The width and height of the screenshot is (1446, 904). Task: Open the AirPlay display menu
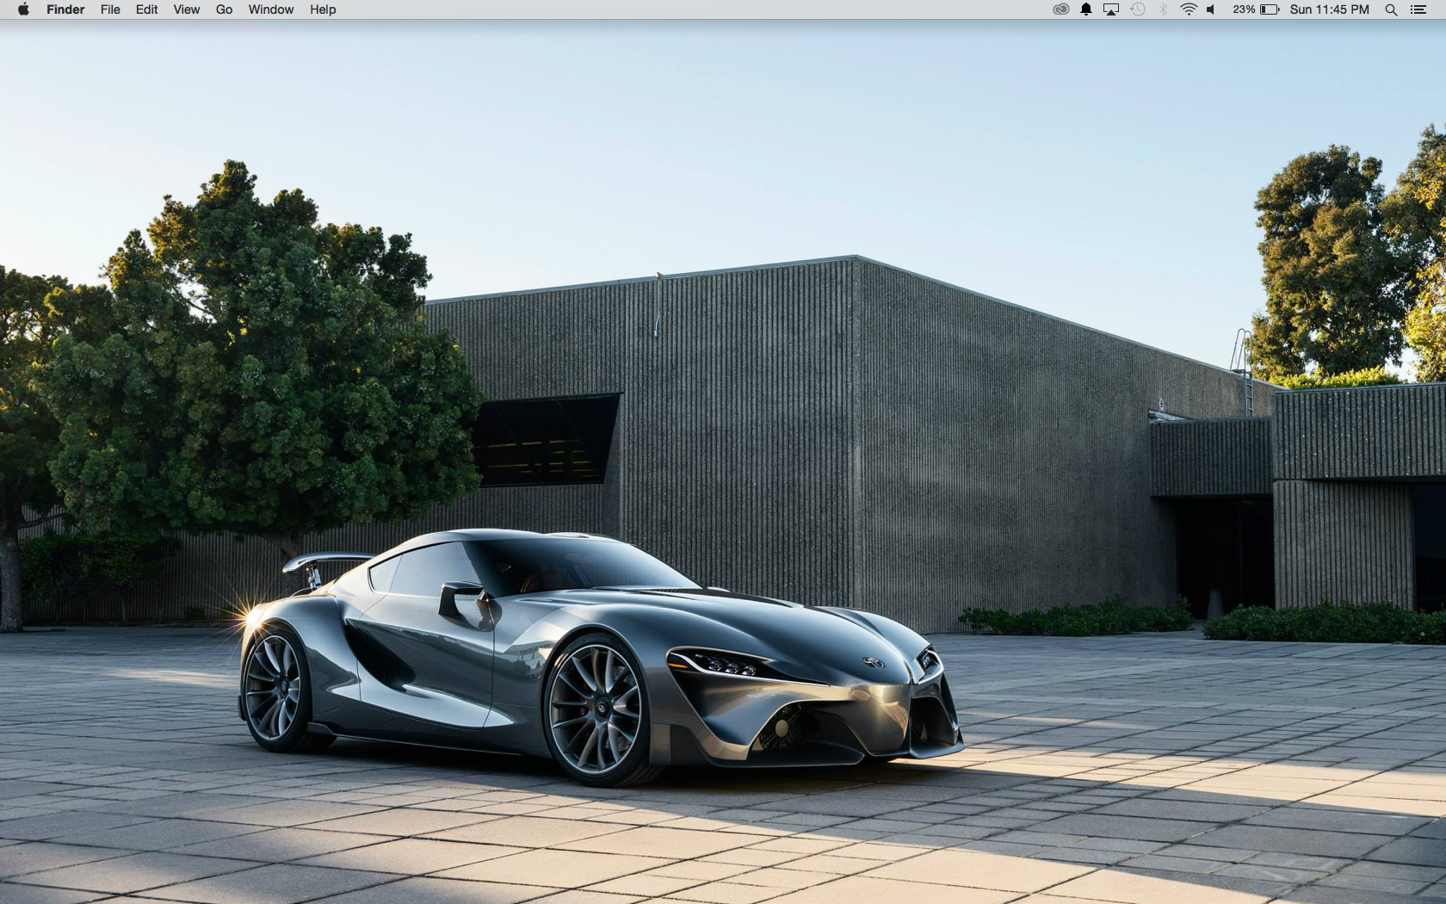pyautogui.click(x=1111, y=9)
